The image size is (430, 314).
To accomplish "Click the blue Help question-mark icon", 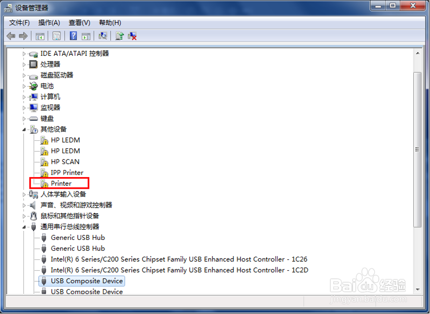I will pos(73,36).
